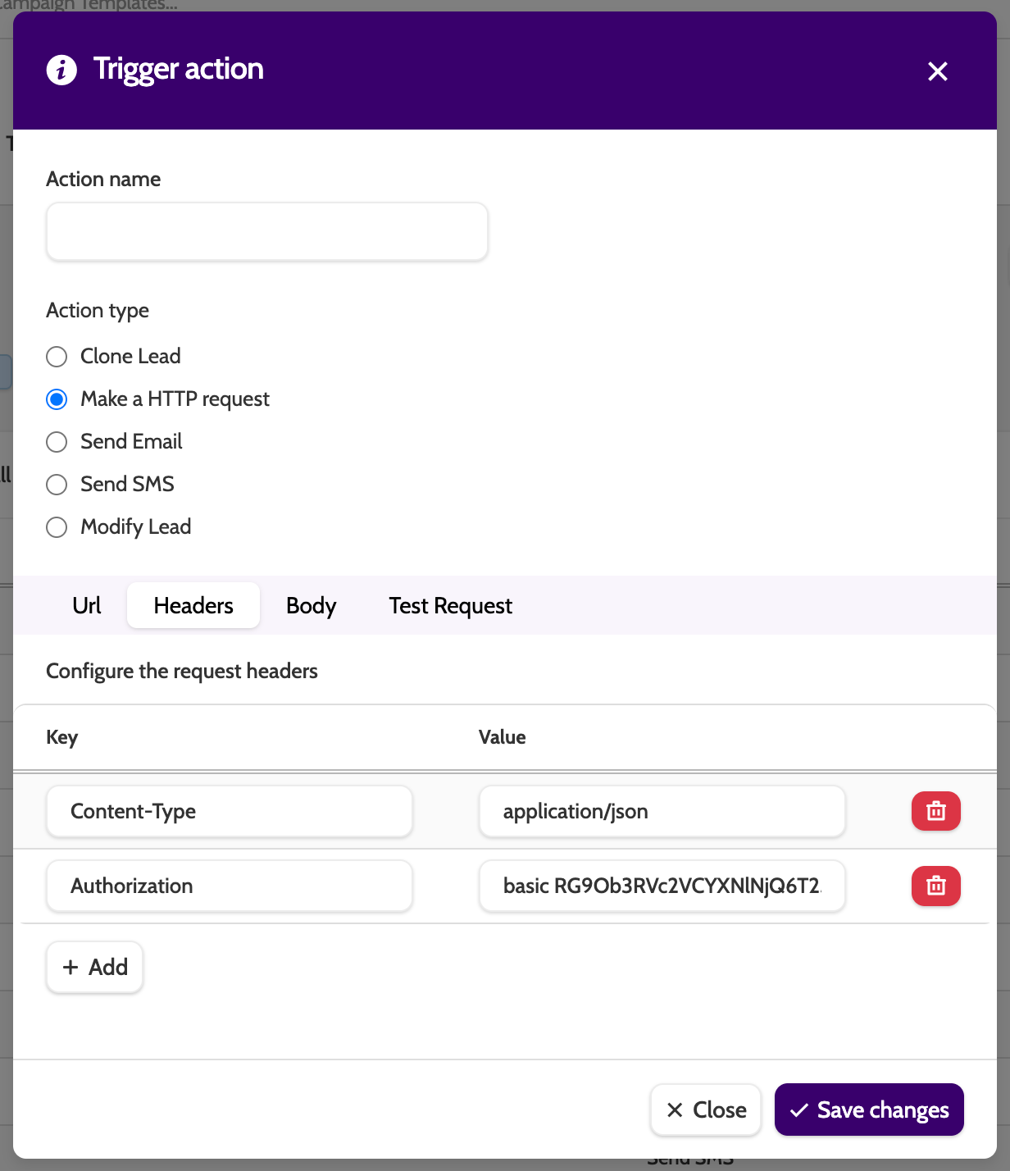Select the Clone Lead radio option

coord(57,357)
